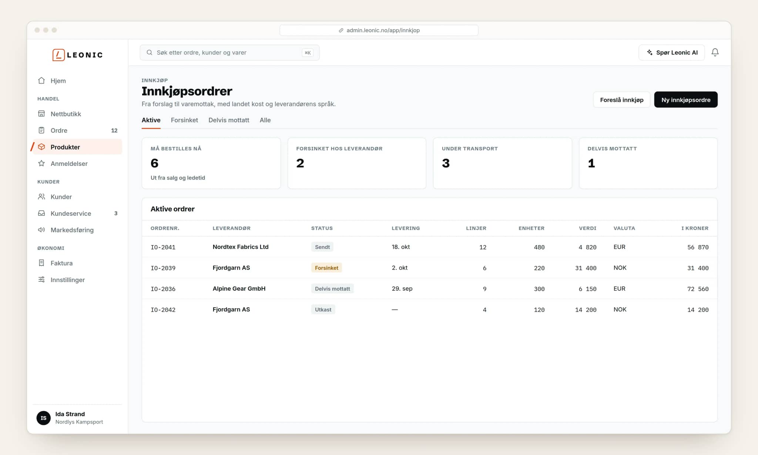Click the Produkter box icon

coord(41,147)
